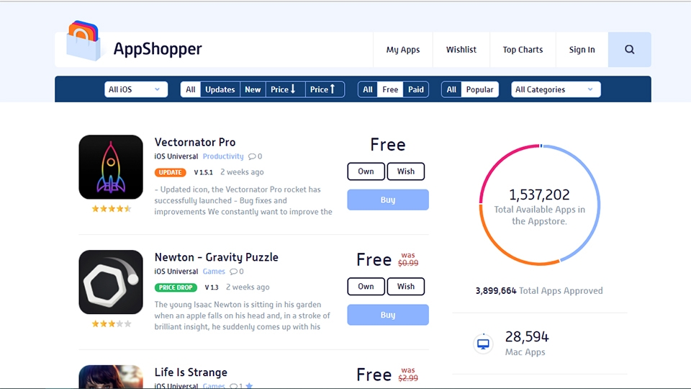
Task: Select the All change-type filter before Updates
Action: pos(190,89)
